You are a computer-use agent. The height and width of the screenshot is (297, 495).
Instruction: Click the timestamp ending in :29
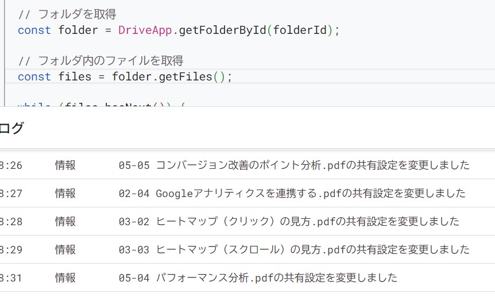(11, 250)
